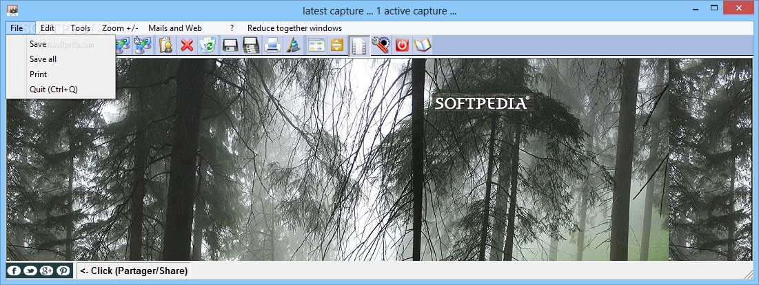The image size is (759, 285).
Task: Share via the Pinterest icon
Action: pyautogui.click(x=63, y=271)
